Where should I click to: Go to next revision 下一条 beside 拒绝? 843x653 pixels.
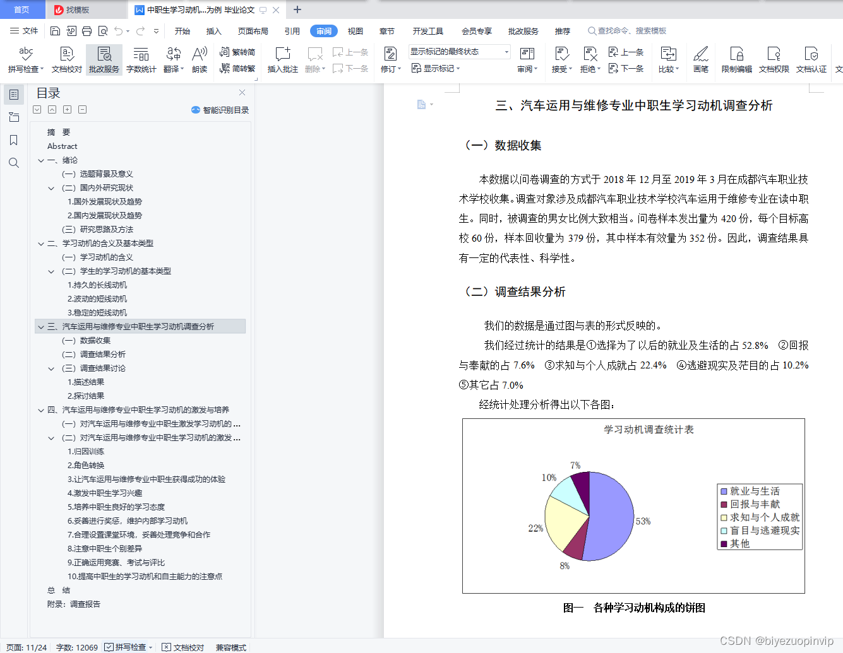[x=626, y=68]
